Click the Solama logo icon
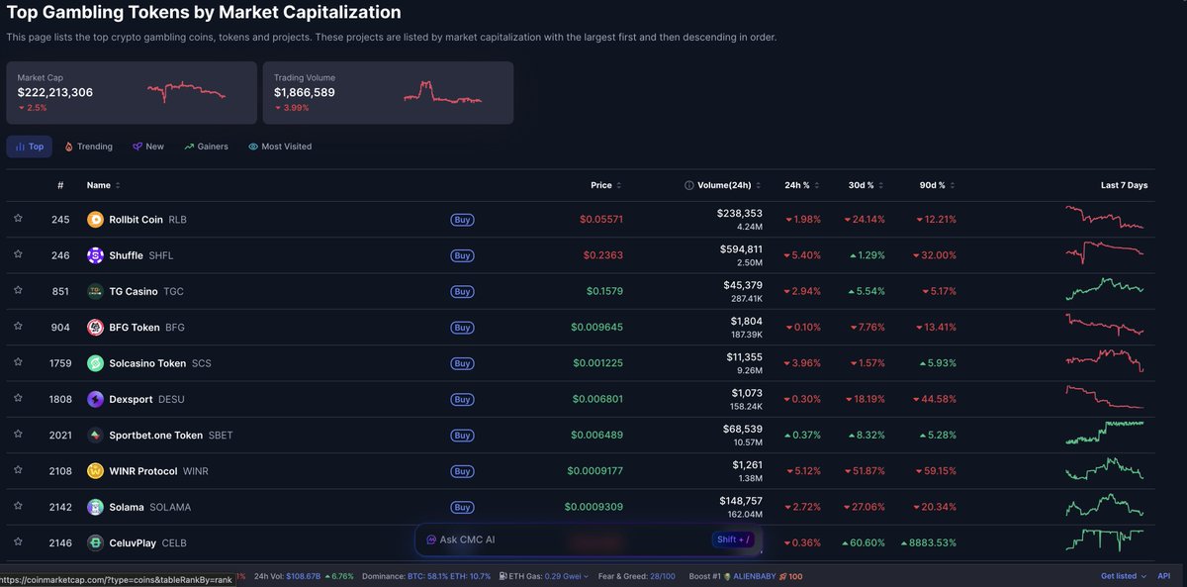The height and width of the screenshot is (587, 1187). click(95, 507)
